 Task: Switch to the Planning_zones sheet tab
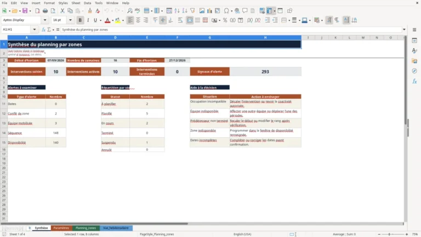[86, 228]
